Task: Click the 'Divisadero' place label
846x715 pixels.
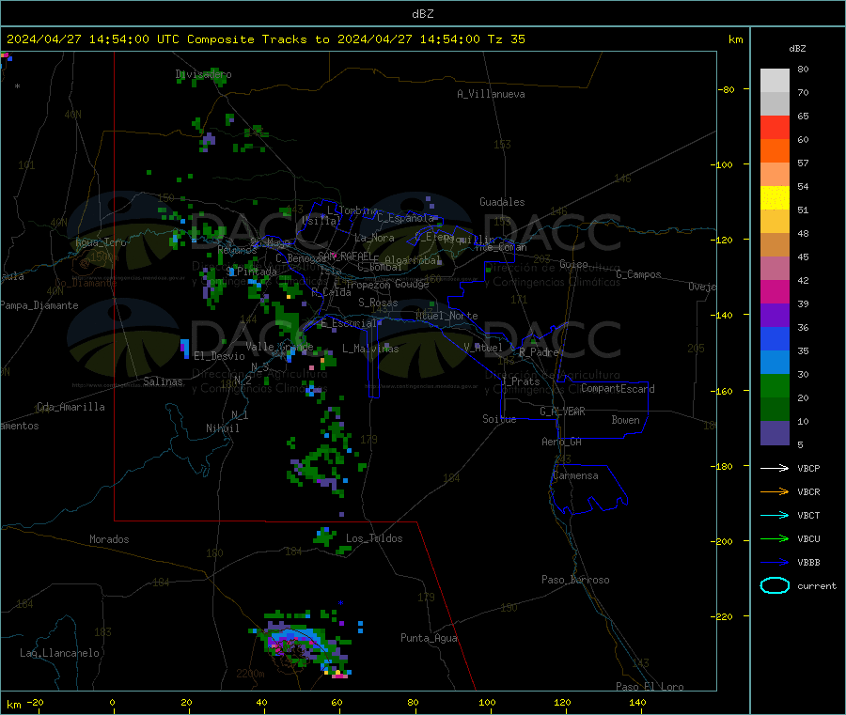Action: pyautogui.click(x=203, y=74)
